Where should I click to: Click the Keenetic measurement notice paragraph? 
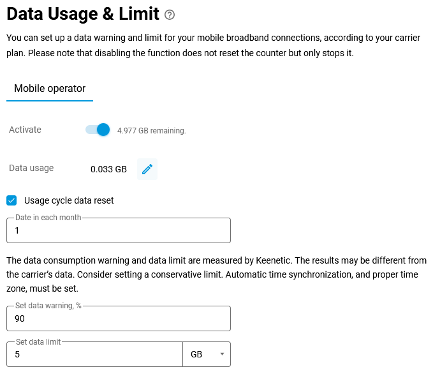(x=216, y=274)
